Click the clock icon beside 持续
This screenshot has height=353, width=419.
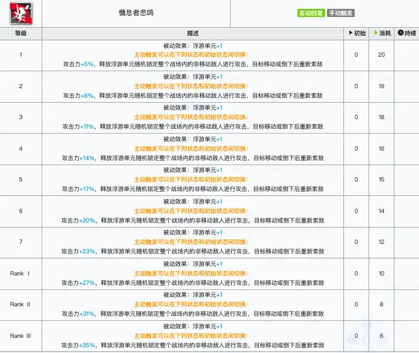(401, 33)
